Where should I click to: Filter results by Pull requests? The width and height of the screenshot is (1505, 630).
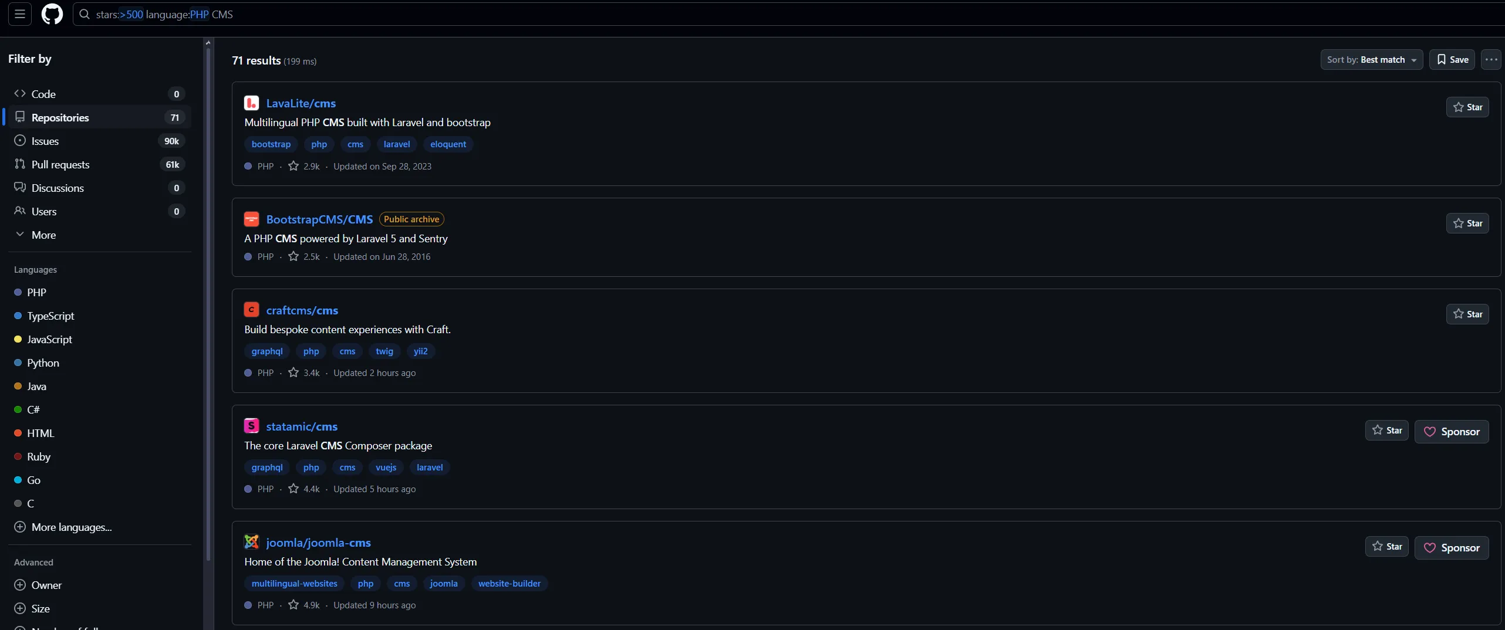[x=100, y=164]
